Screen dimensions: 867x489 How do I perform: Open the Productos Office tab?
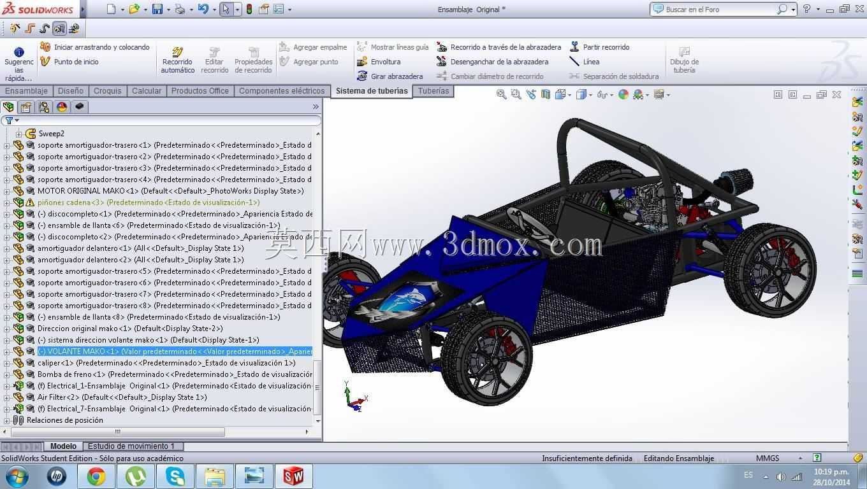(x=200, y=91)
